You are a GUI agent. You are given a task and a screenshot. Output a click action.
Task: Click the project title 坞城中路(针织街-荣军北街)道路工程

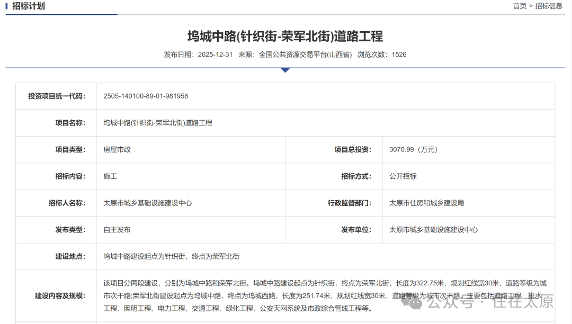click(286, 36)
